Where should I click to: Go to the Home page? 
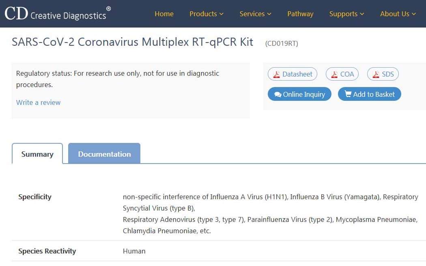164,14
